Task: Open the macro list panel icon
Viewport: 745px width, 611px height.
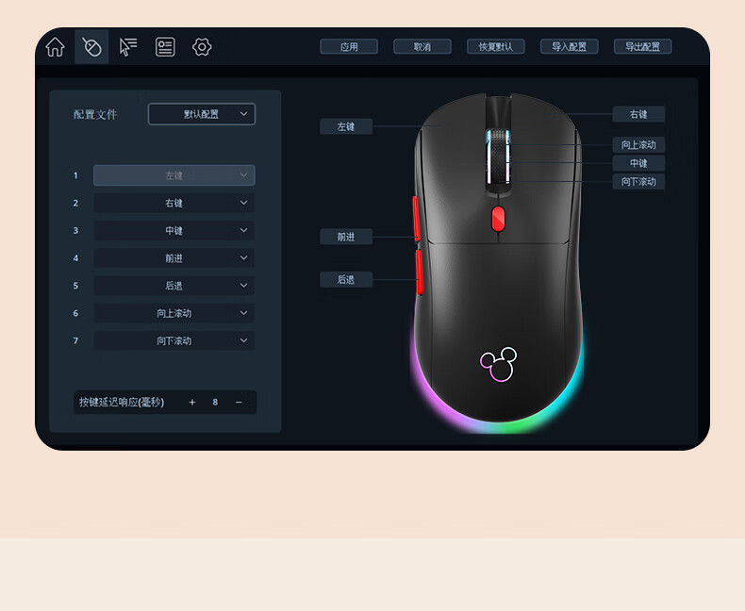Action: point(165,47)
